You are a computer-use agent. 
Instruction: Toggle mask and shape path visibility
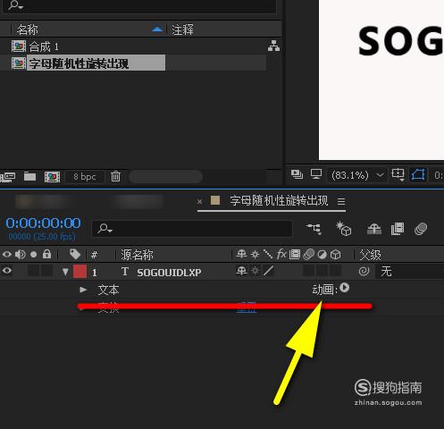(x=418, y=174)
